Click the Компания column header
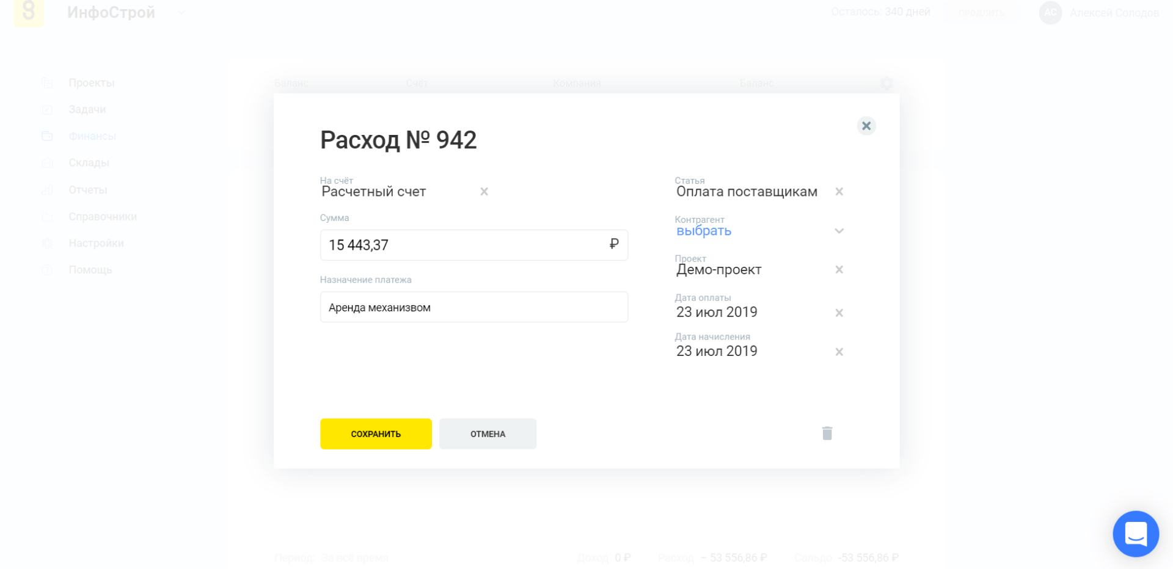 tap(577, 83)
